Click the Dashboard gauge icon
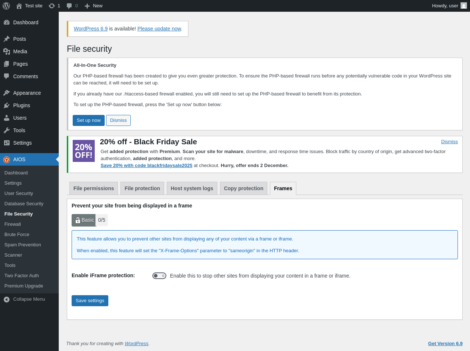470x351 pixels. click(7, 22)
